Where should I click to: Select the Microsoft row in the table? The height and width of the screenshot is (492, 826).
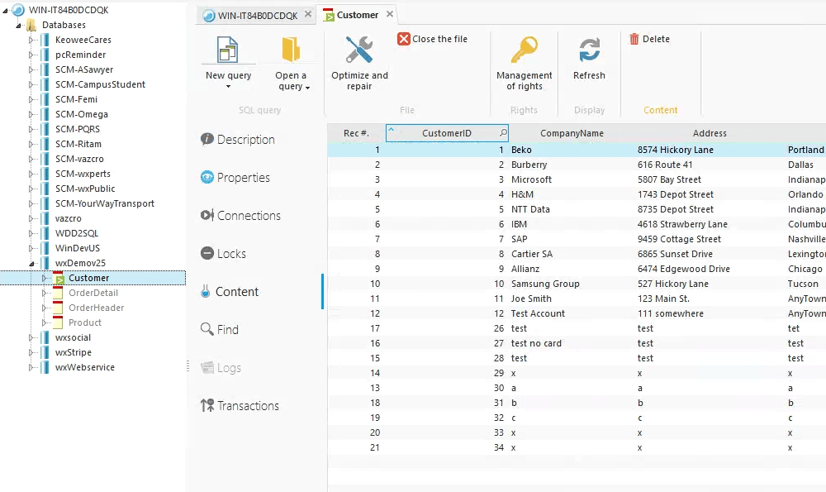point(531,179)
